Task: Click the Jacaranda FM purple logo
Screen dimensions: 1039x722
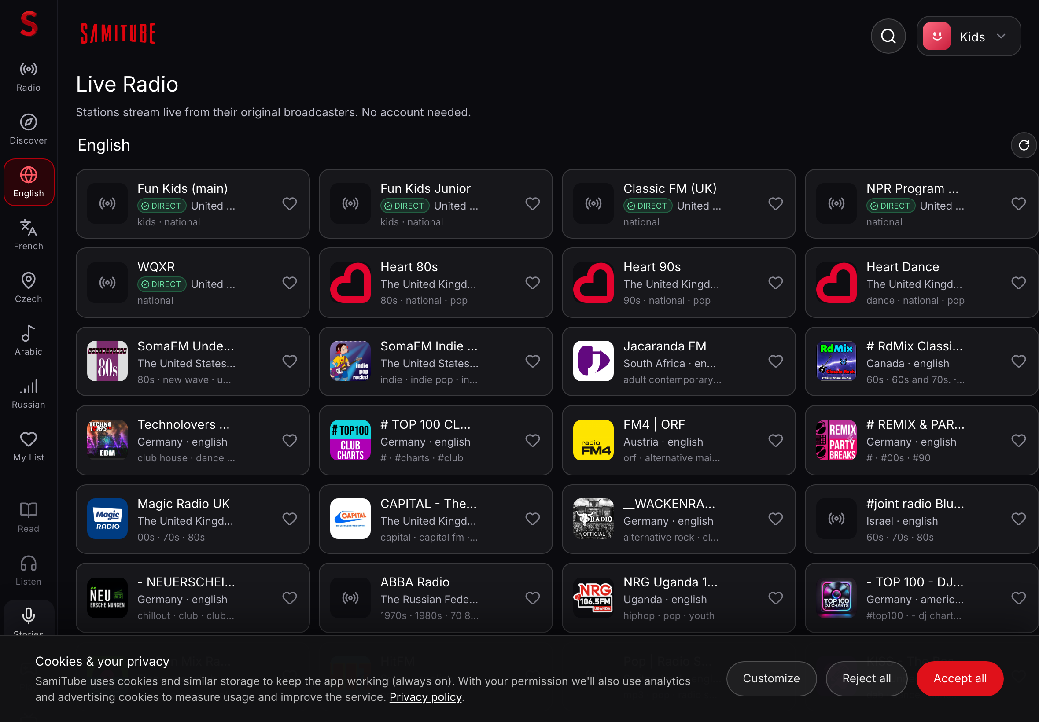Action: pyautogui.click(x=593, y=361)
